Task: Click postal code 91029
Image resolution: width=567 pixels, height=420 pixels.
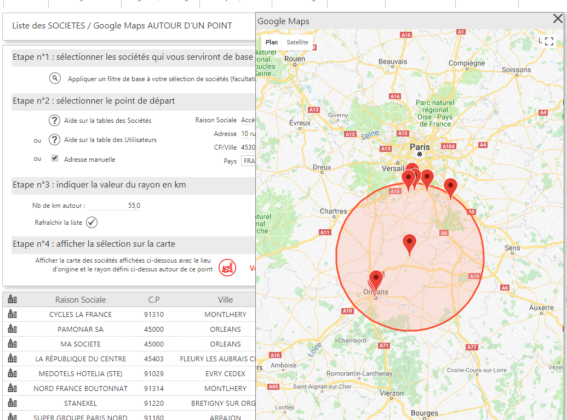Action: coord(154,374)
